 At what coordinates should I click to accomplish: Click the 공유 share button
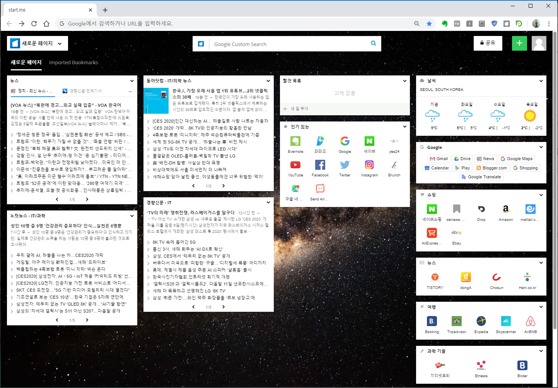488,43
